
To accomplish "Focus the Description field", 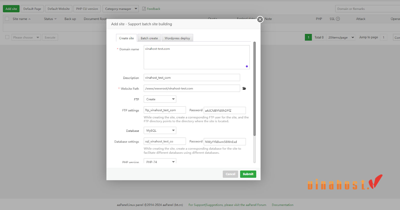I will pyautogui.click(x=192, y=77).
